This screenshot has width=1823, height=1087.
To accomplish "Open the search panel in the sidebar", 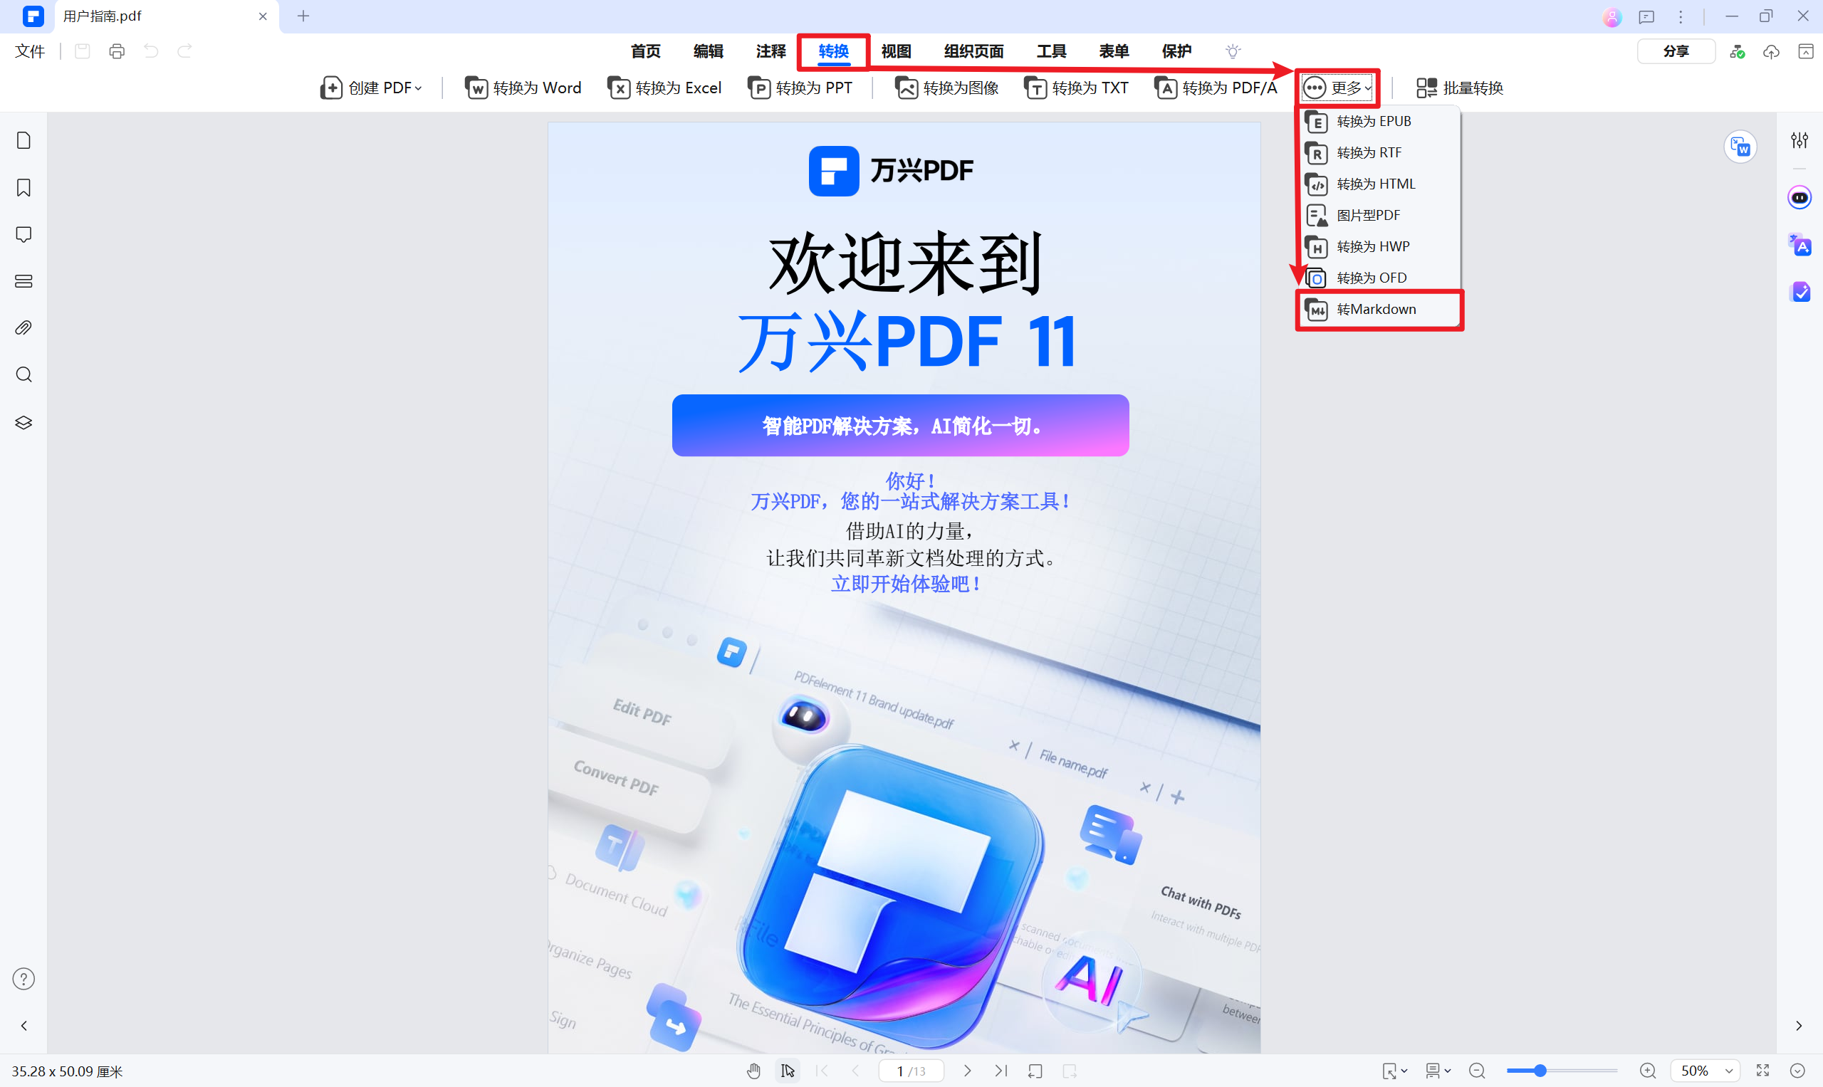I will point(23,374).
